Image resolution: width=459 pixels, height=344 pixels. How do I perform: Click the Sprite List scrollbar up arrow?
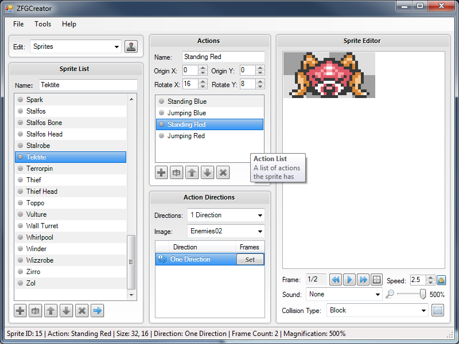(131, 99)
